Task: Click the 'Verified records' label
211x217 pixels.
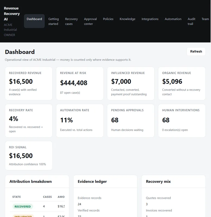Action: point(89,210)
